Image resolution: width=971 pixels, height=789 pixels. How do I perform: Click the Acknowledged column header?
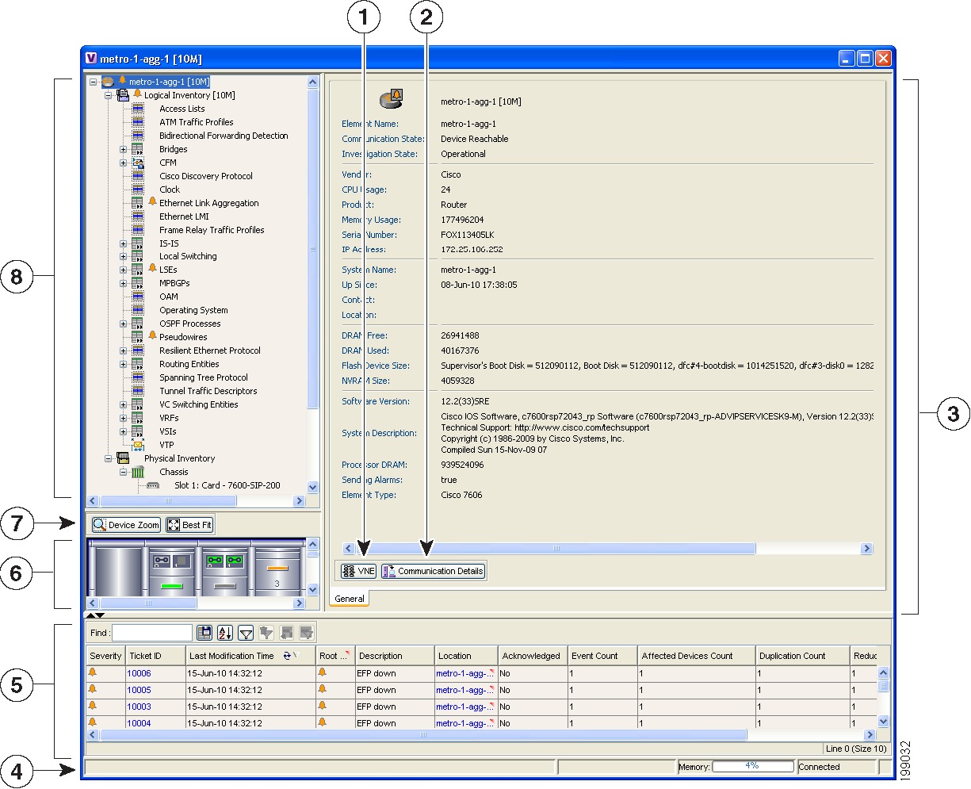(x=533, y=656)
